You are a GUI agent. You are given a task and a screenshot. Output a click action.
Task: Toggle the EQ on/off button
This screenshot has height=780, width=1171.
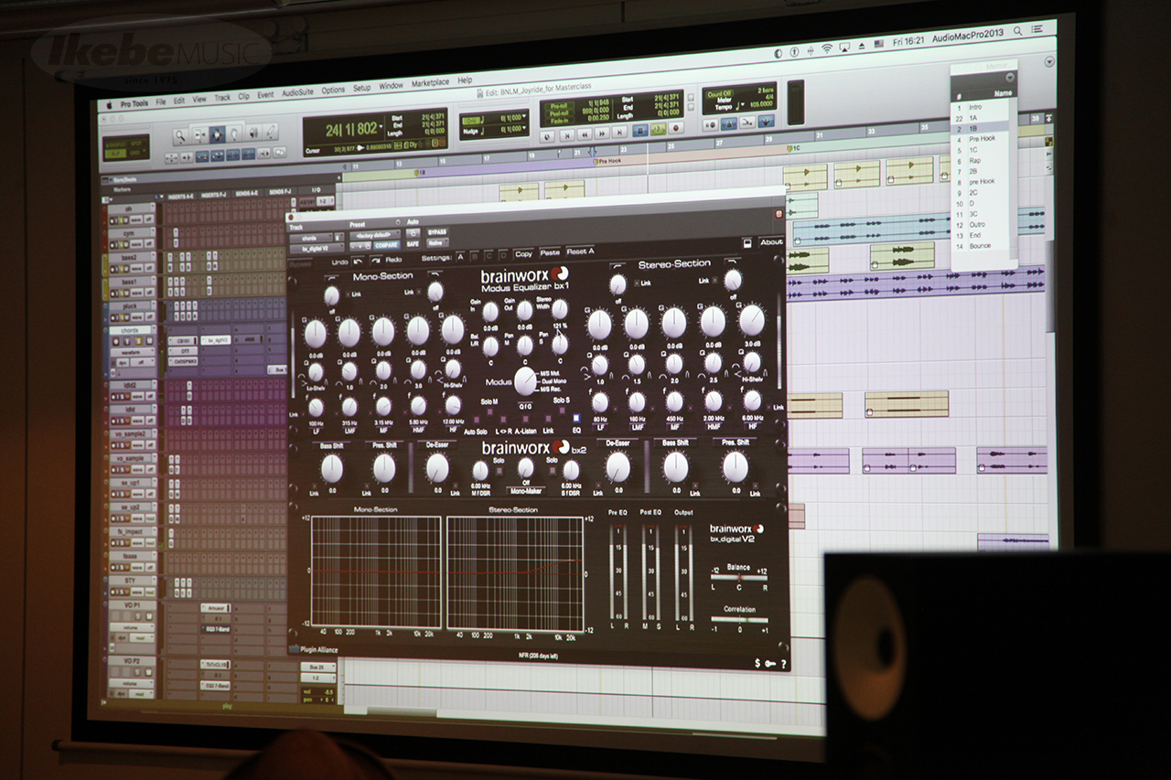click(575, 417)
